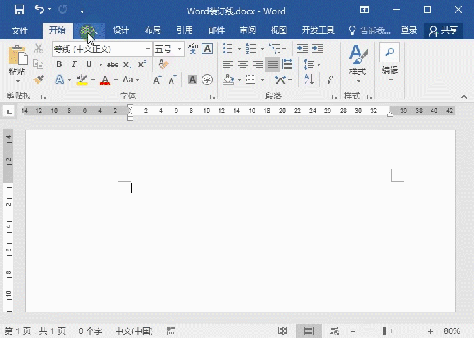Toggle Underline formatting
The image size is (474, 338).
point(89,64)
